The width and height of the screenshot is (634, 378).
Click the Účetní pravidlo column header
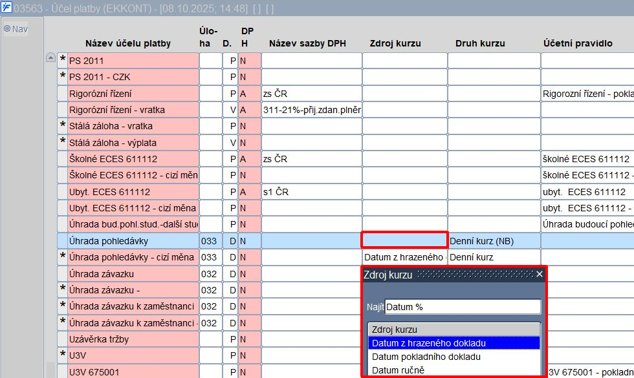click(x=578, y=43)
